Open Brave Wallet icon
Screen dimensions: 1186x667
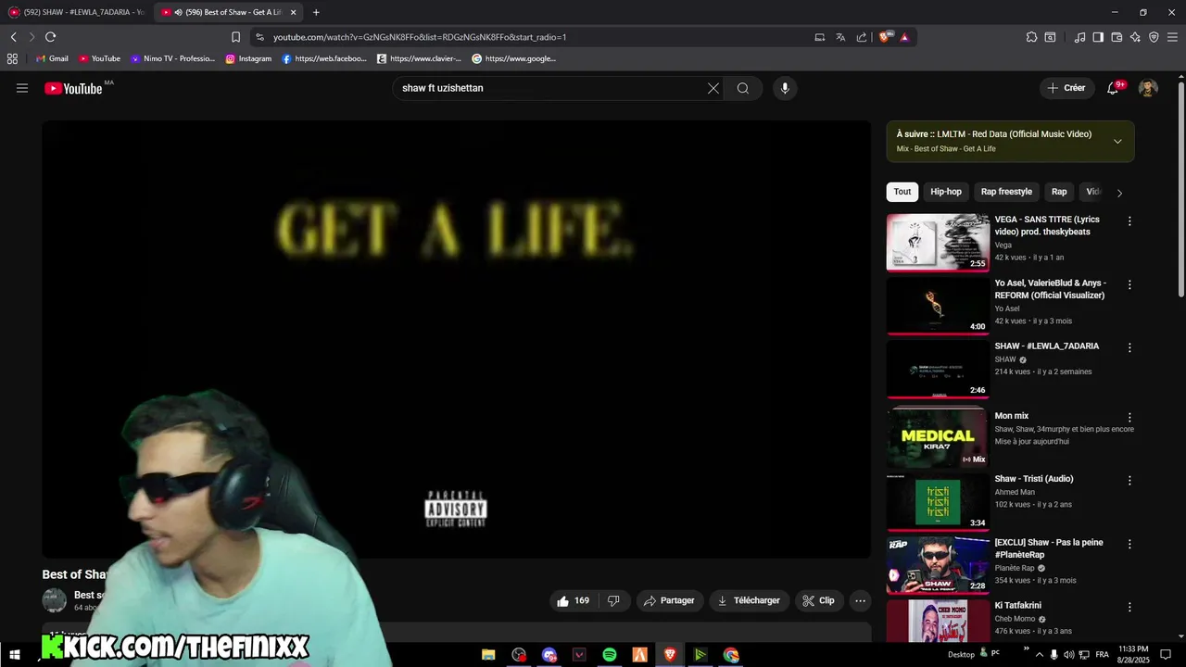point(1117,37)
